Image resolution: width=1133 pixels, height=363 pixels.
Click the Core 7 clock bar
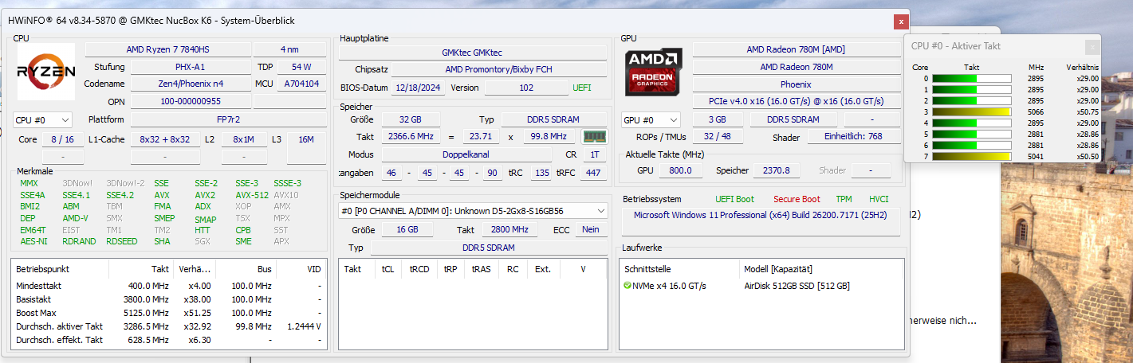[x=971, y=157]
